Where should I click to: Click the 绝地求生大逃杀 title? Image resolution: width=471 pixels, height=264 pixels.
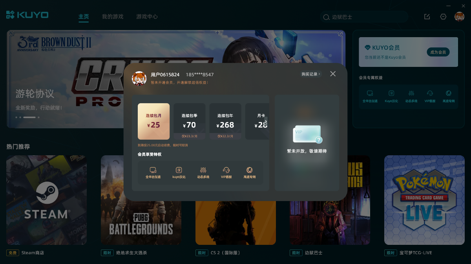pyautogui.click(x=131, y=253)
